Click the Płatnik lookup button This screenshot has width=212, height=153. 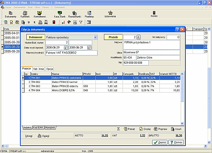pyautogui.click(x=139, y=37)
